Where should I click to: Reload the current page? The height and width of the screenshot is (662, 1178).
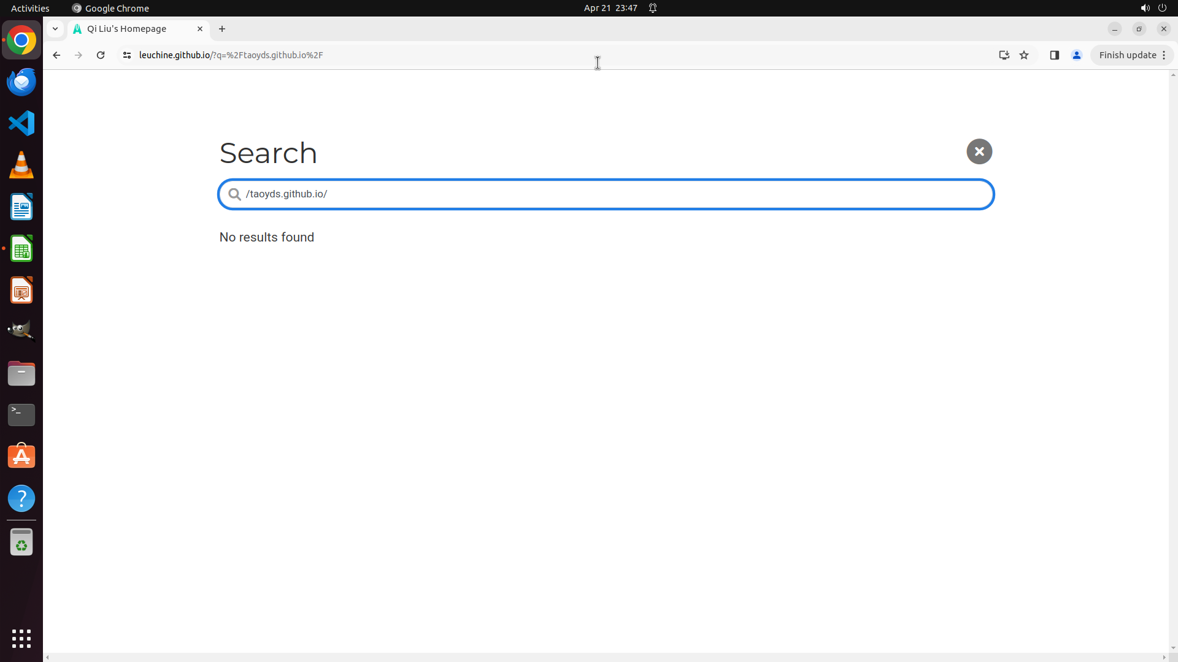tap(101, 55)
